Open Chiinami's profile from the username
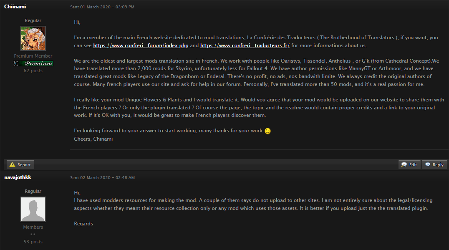Image resolution: width=449 pixels, height=250 pixels. coord(15,7)
